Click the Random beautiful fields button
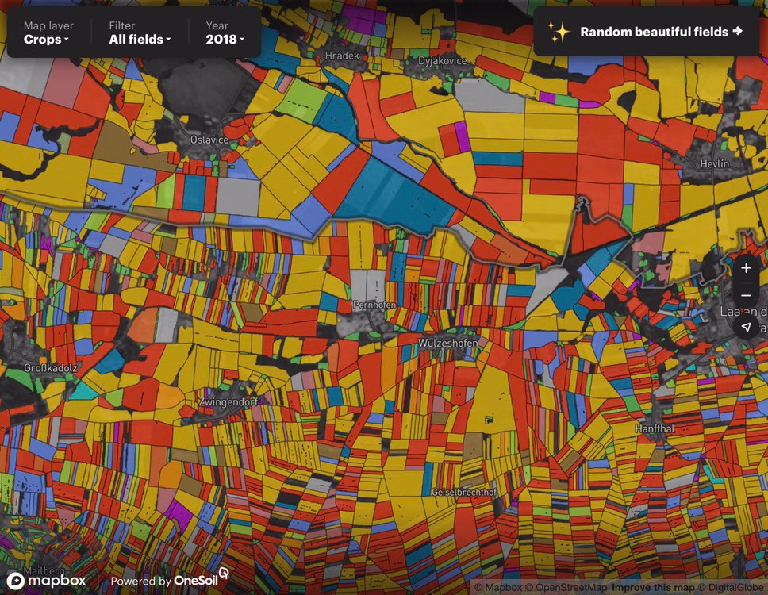Viewport: 768px width, 595px height. point(646,32)
